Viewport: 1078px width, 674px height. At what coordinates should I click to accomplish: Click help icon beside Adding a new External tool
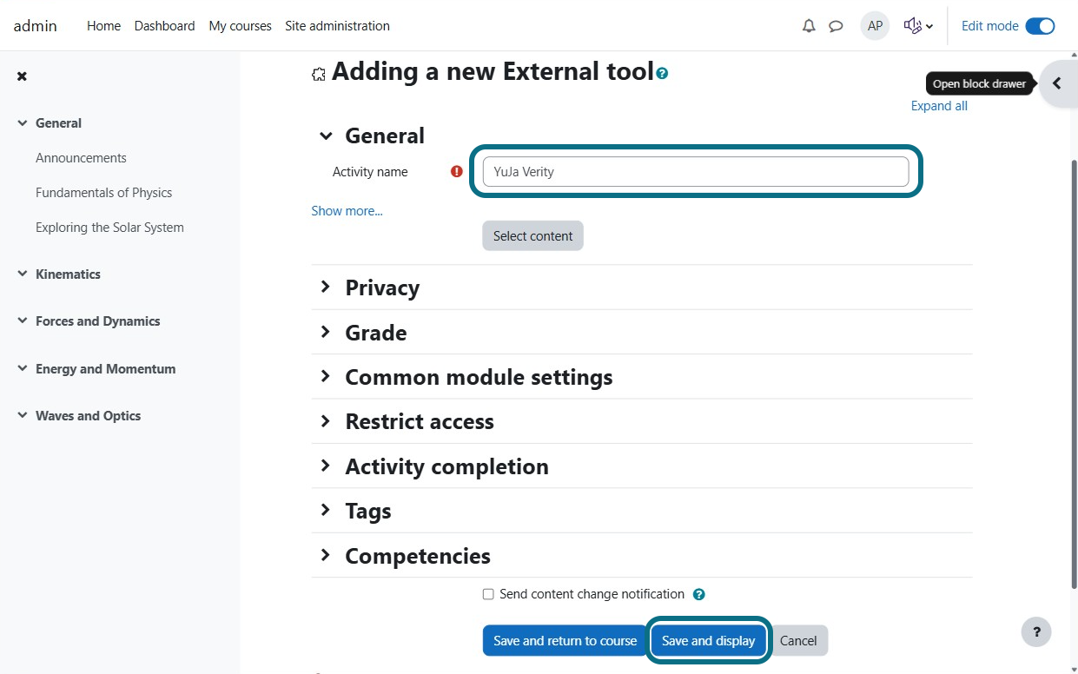[663, 74]
